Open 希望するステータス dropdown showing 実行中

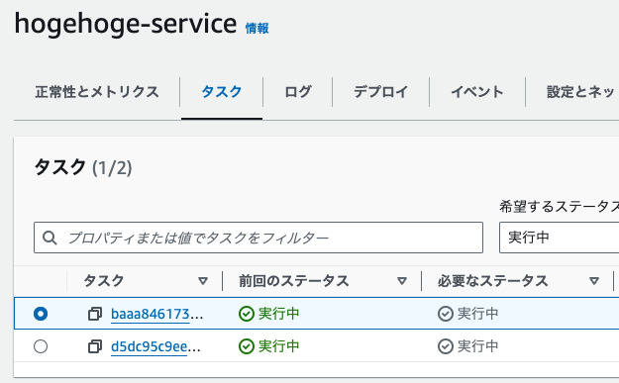pos(559,238)
